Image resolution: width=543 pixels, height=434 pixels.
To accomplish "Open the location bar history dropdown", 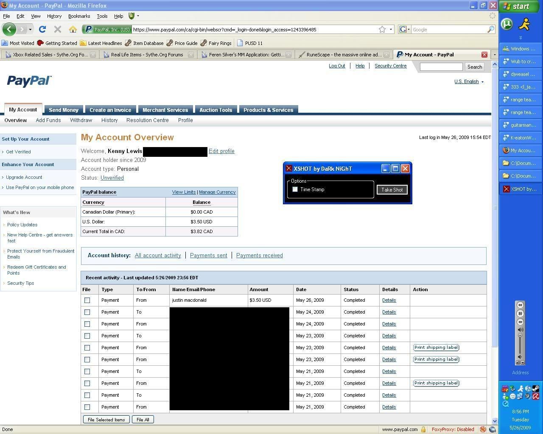I will [391, 29].
